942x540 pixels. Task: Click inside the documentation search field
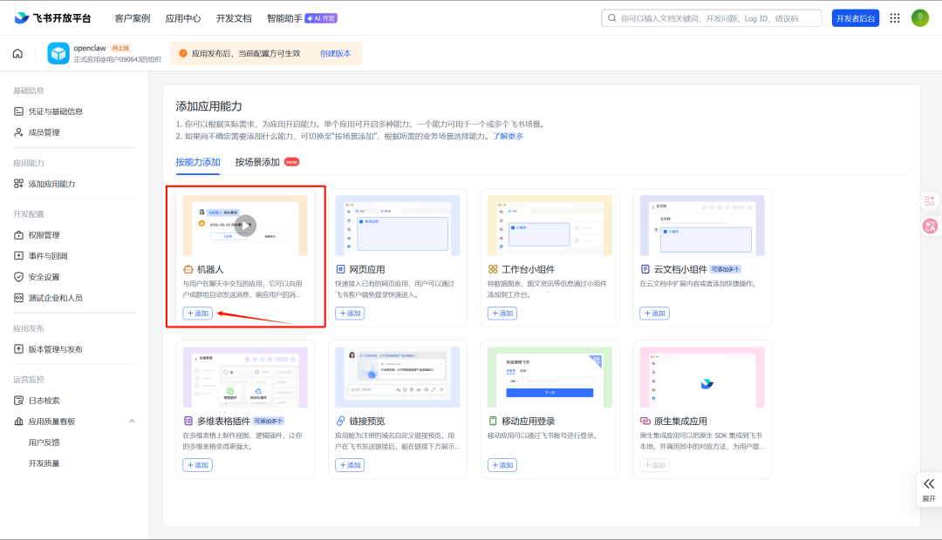pos(712,18)
